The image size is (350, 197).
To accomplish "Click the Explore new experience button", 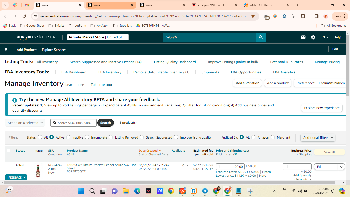I will [x=322, y=108].
